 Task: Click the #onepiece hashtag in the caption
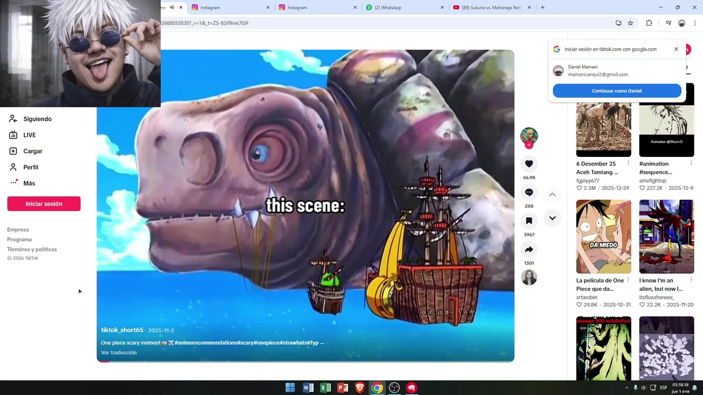266,342
